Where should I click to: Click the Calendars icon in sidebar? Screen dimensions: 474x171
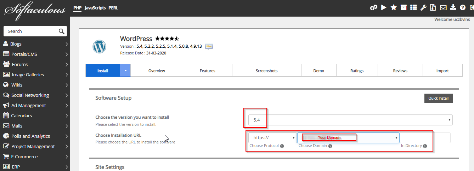(x=6, y=116)
